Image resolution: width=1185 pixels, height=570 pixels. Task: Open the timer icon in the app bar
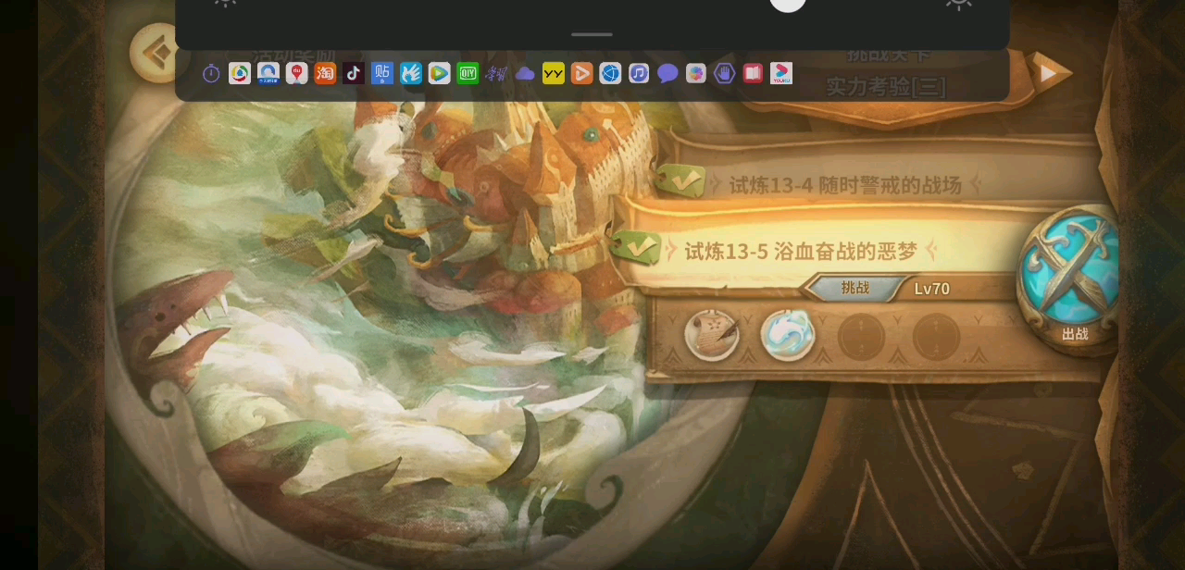pos(211,73)
